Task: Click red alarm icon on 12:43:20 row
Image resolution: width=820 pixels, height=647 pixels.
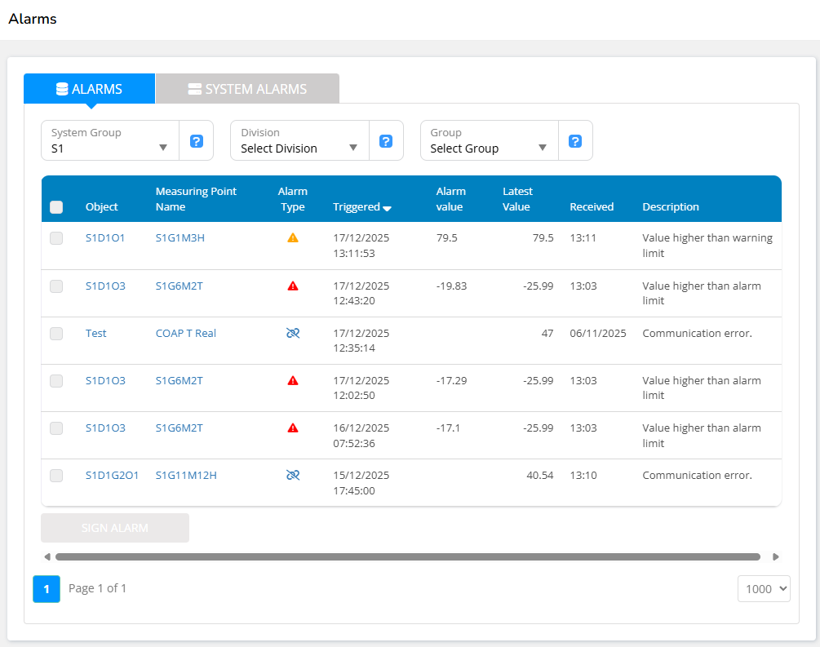Action: coord(293,286)
